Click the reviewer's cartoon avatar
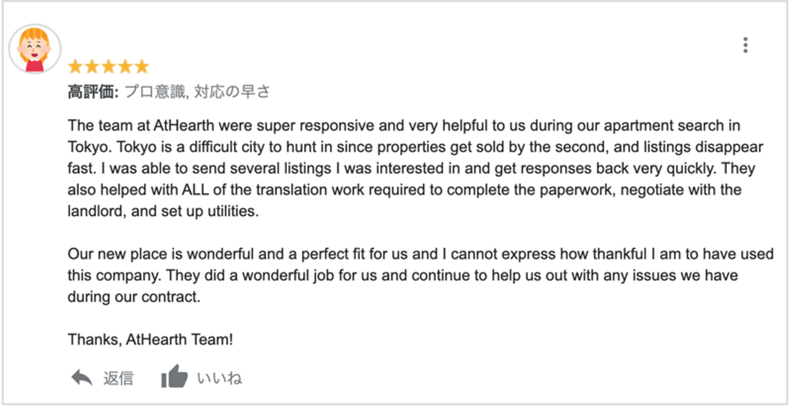791x408 pixels. coord(35,49)
